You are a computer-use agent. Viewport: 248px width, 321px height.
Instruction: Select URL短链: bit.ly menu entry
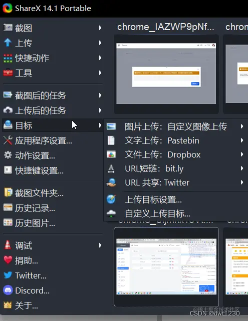click(176, 168)
